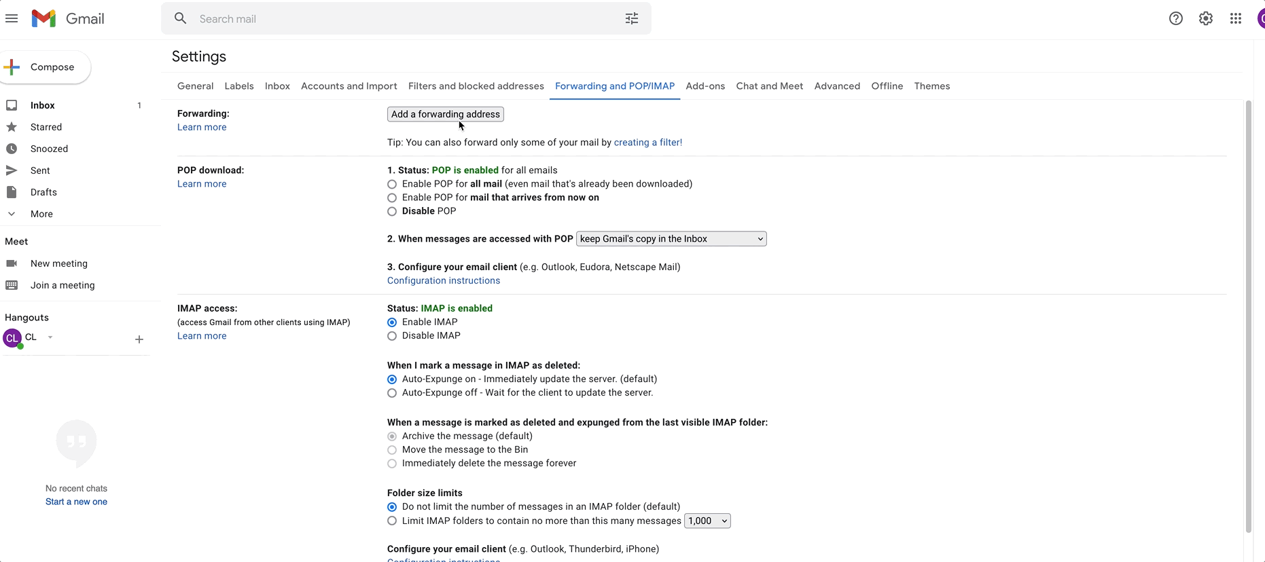The height and width of the screenshot is (562, 1265).
Task: Select Limit IMAP folders radio button
Action: click(x=392, y=521)
